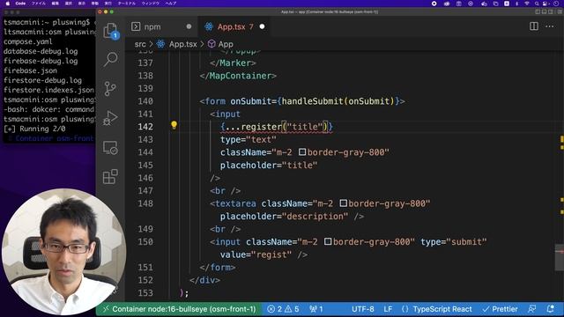Click firestore.indexes.json in the terminal listing
This screenshot has height=317, width=564.
tap(49, 90)
